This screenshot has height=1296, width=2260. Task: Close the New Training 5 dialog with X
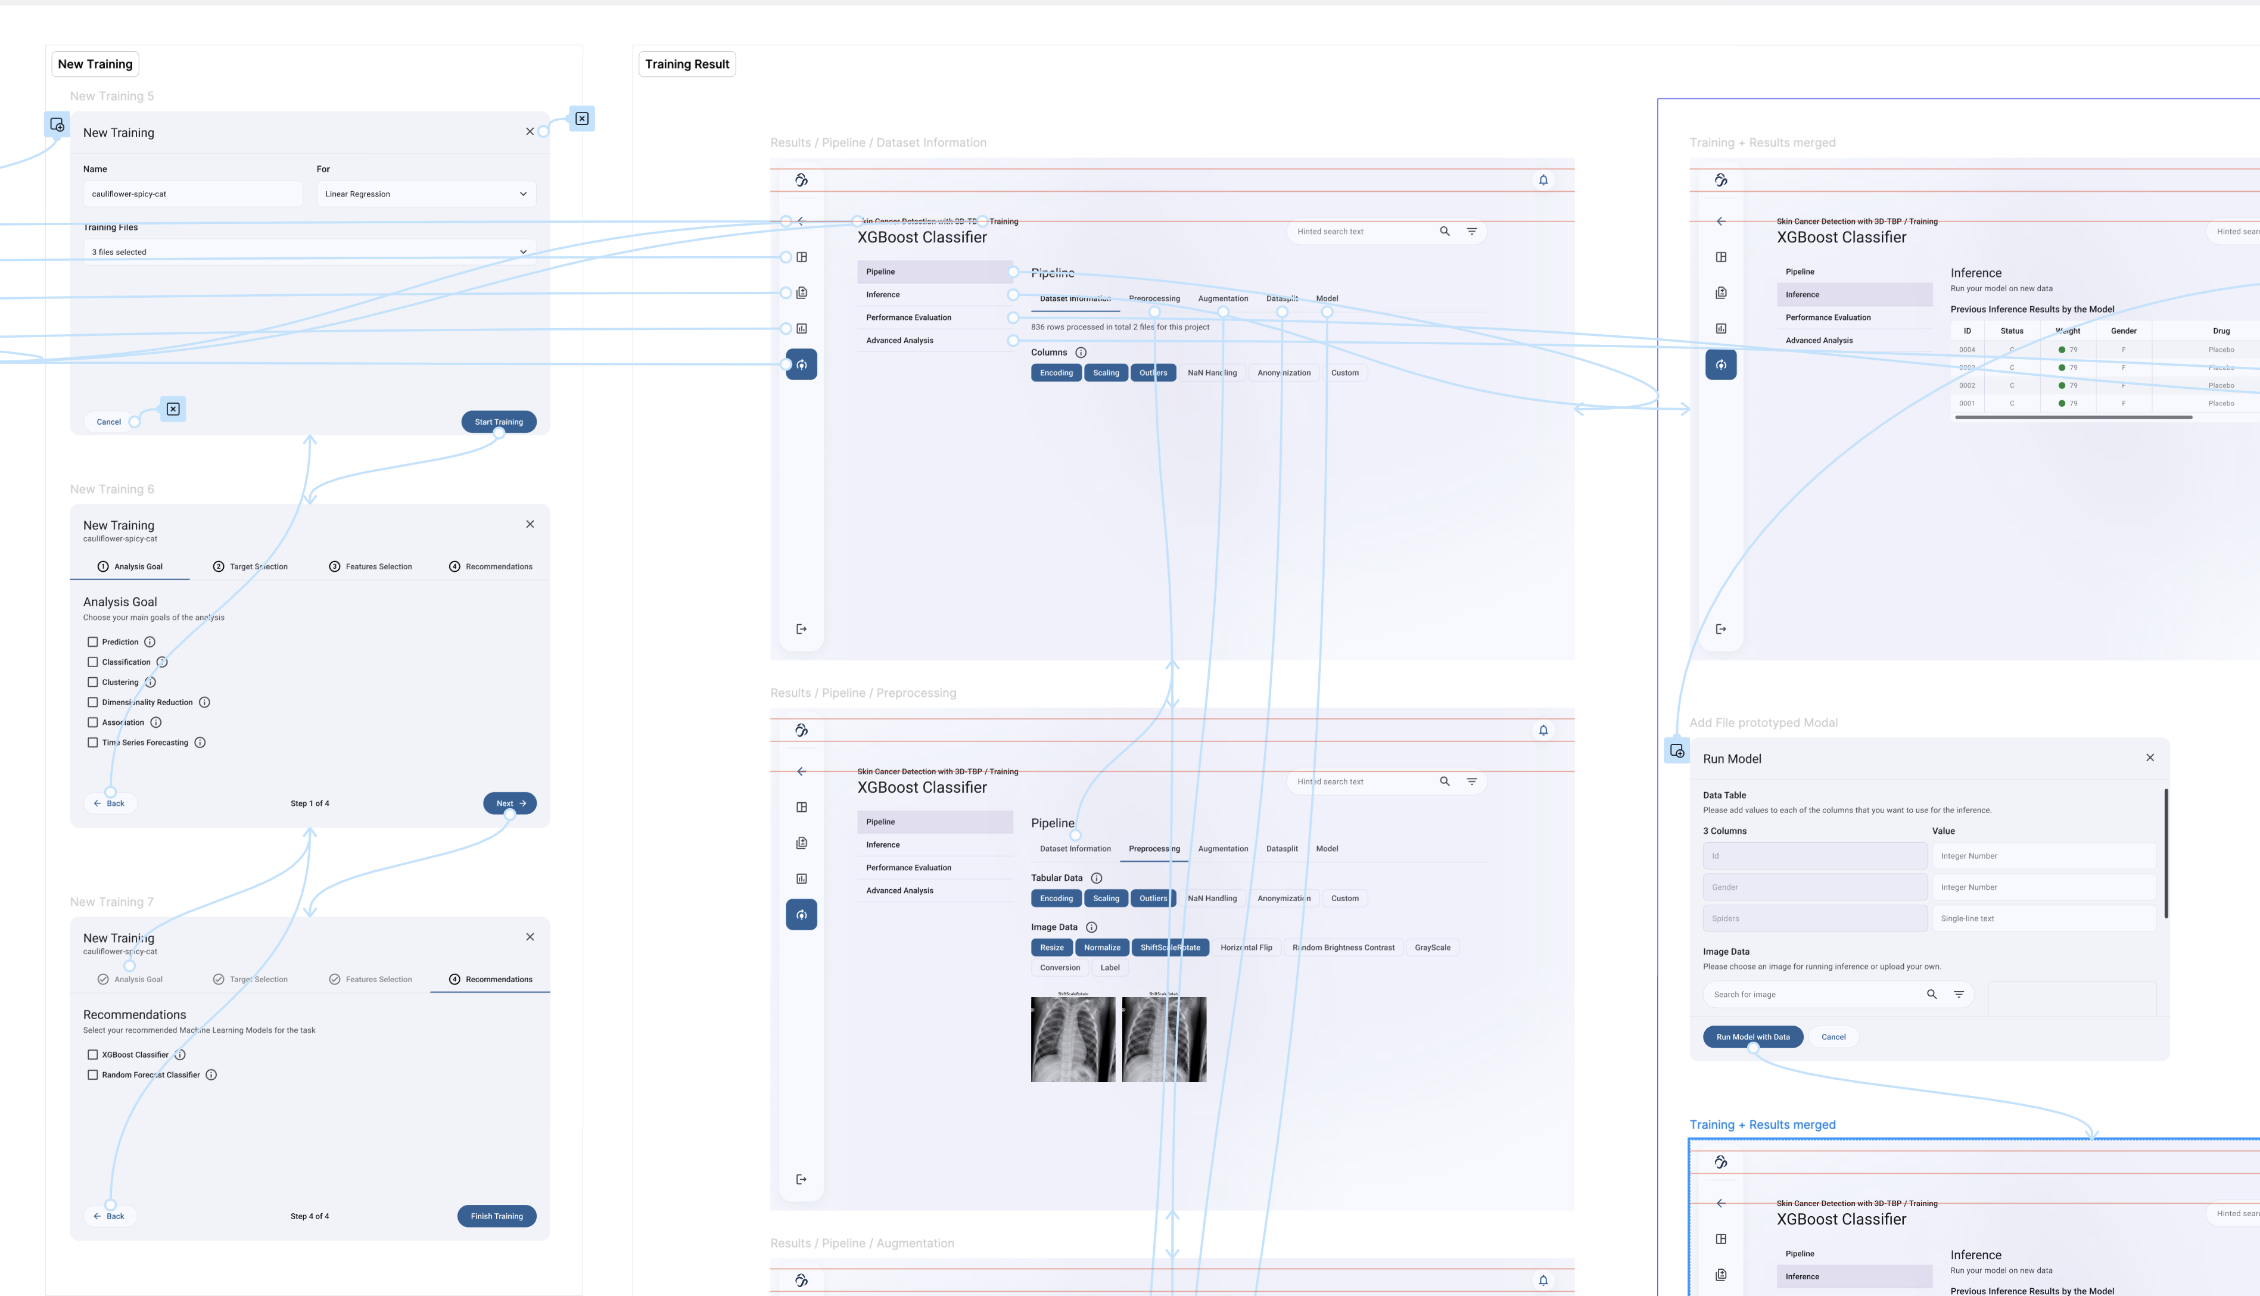(x=530, y=132)
